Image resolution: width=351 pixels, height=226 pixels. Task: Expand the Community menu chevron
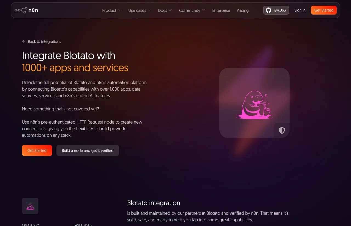point(203,10)
